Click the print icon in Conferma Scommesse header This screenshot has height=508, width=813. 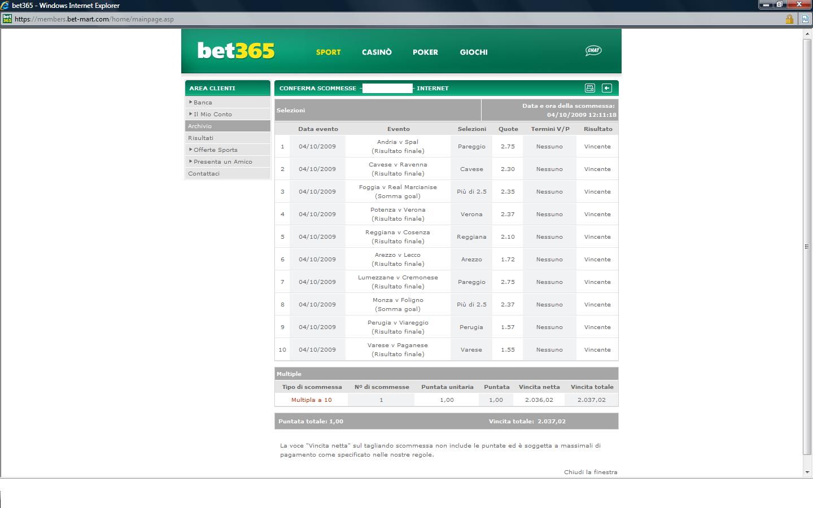click(x=590, y=88)
